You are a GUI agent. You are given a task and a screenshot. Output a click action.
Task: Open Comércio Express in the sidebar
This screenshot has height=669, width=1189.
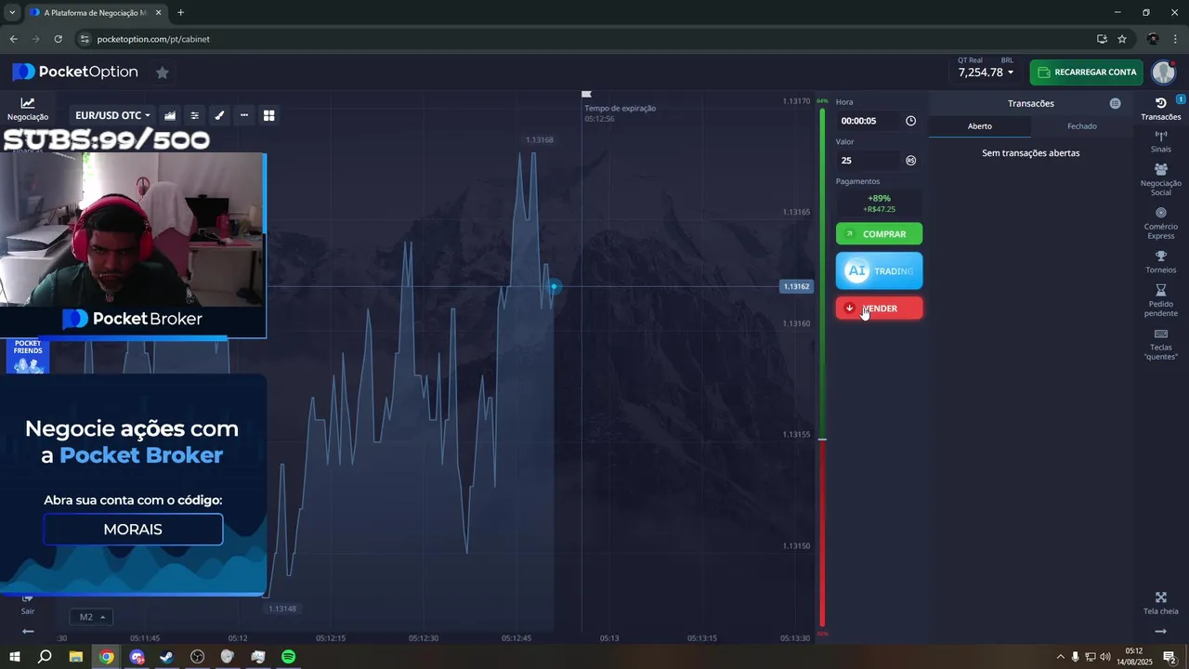pos(1161,223)
